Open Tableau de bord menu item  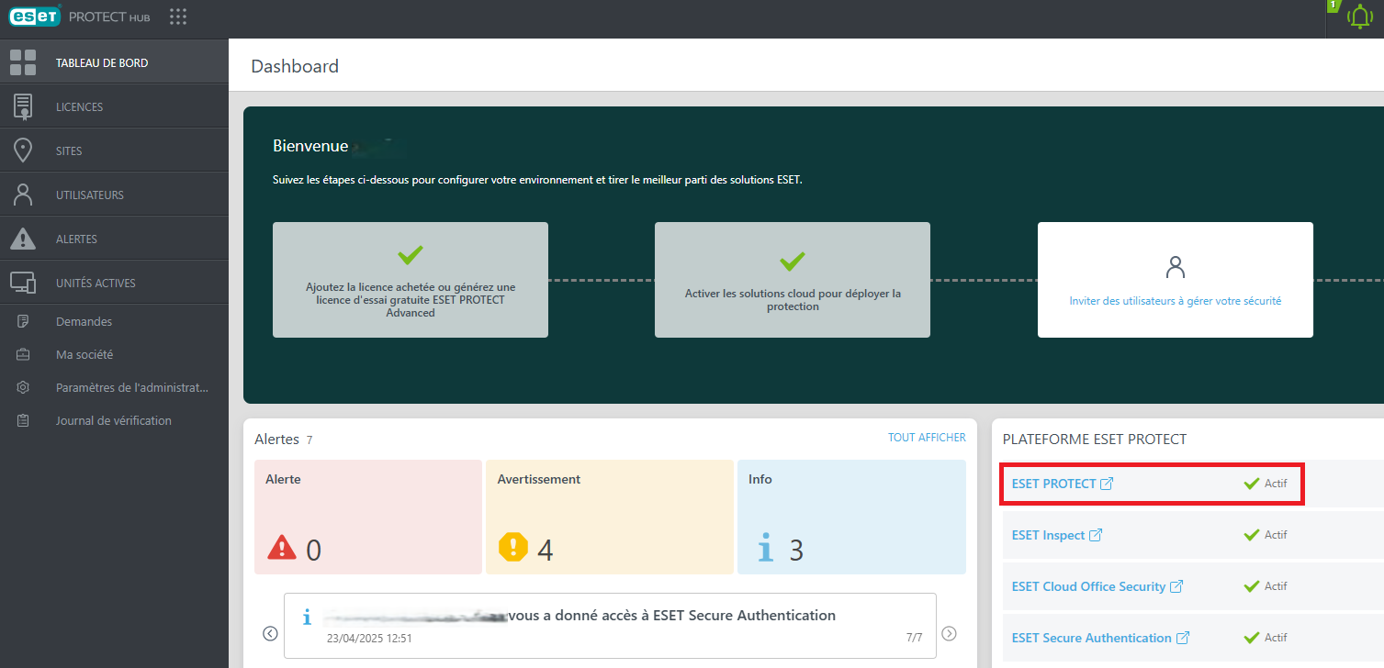click(114, 62)
